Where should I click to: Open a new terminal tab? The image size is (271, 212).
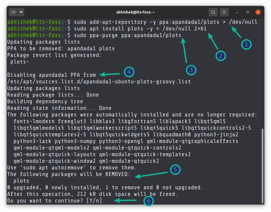coord(13,12)
